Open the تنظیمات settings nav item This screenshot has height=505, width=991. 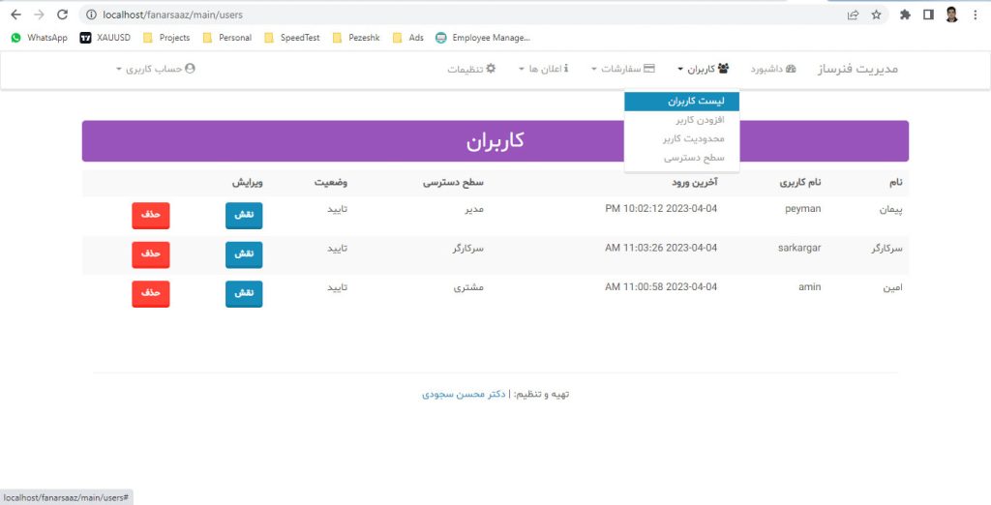(x=471, y=69)
